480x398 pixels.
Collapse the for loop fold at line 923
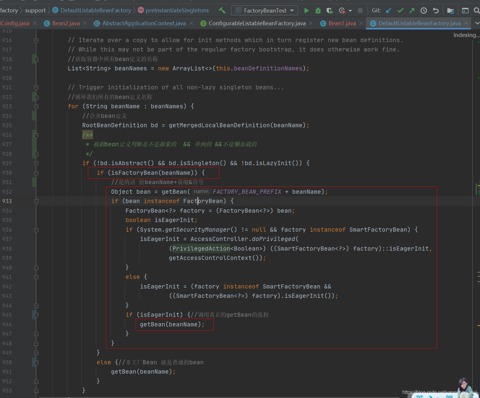tap(36, 106)
